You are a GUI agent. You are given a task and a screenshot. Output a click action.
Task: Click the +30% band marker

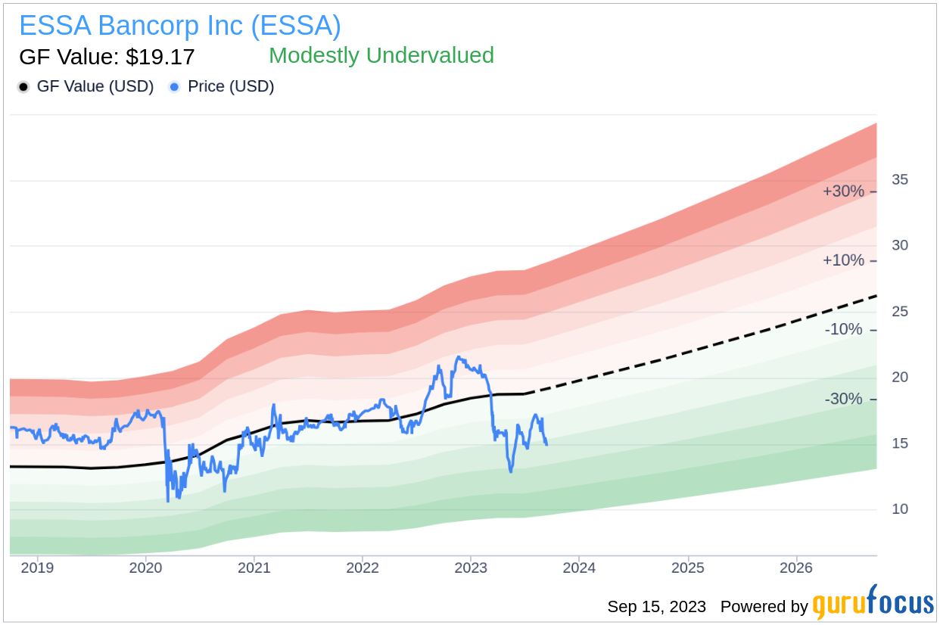(843, 191)
